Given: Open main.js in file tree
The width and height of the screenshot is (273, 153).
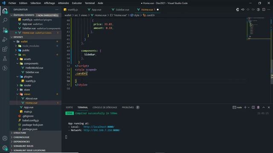Looking at the screenshot, I should tap(28, 111).
